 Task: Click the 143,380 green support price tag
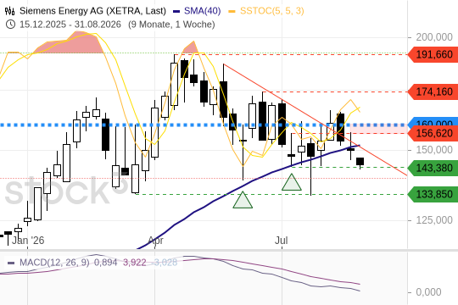433,168
